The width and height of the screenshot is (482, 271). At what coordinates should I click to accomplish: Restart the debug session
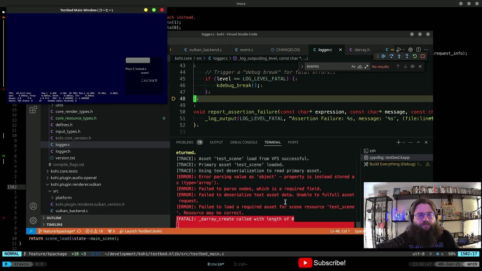pyautogui.click(x=415, y=56)
